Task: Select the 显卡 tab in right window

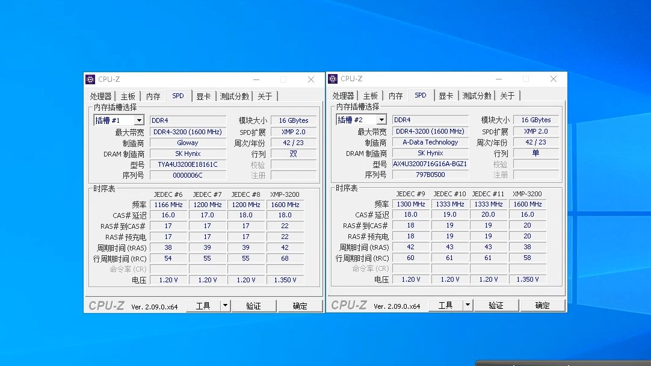Action: tap(446, 95)
